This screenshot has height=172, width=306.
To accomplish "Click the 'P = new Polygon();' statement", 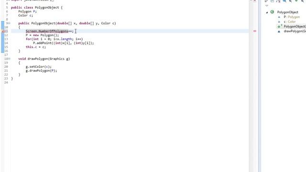I will [43, 35].
